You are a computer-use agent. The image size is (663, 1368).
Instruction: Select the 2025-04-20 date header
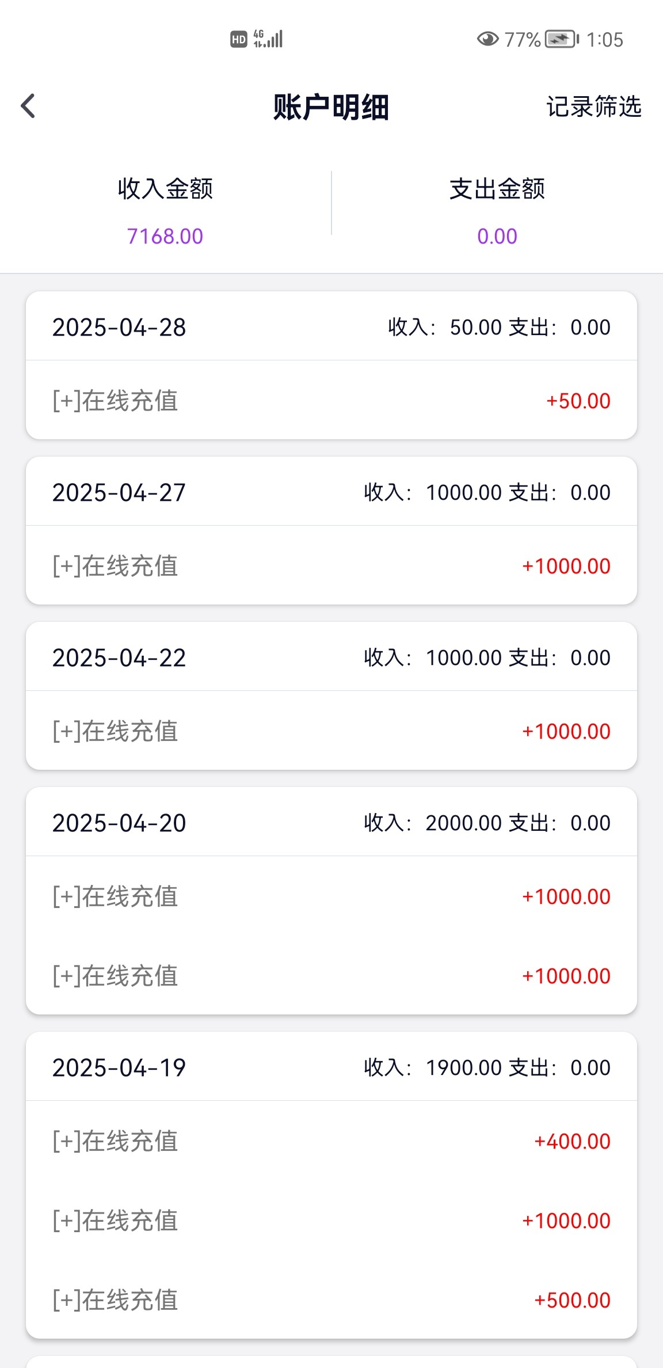pos(119,823)
